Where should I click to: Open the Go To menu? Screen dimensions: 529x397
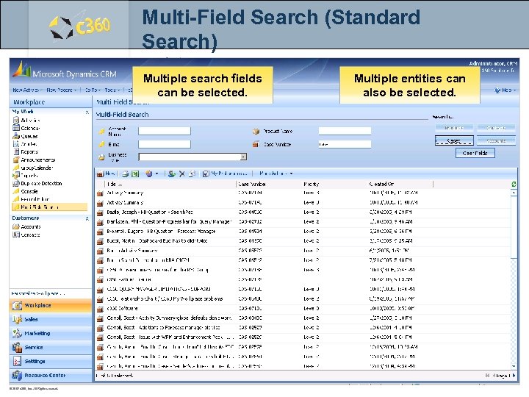[93, 90]
